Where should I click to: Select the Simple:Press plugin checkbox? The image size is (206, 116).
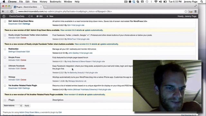pyautogui.click(x=5, y=57)
